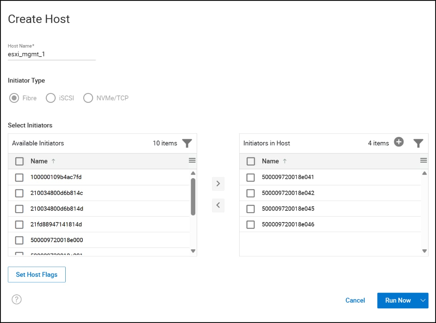Image resolution: width=436 pixels, height=323 pixels.
Task: Select all Initiators in Host checkbox
Action: point(251,161)
